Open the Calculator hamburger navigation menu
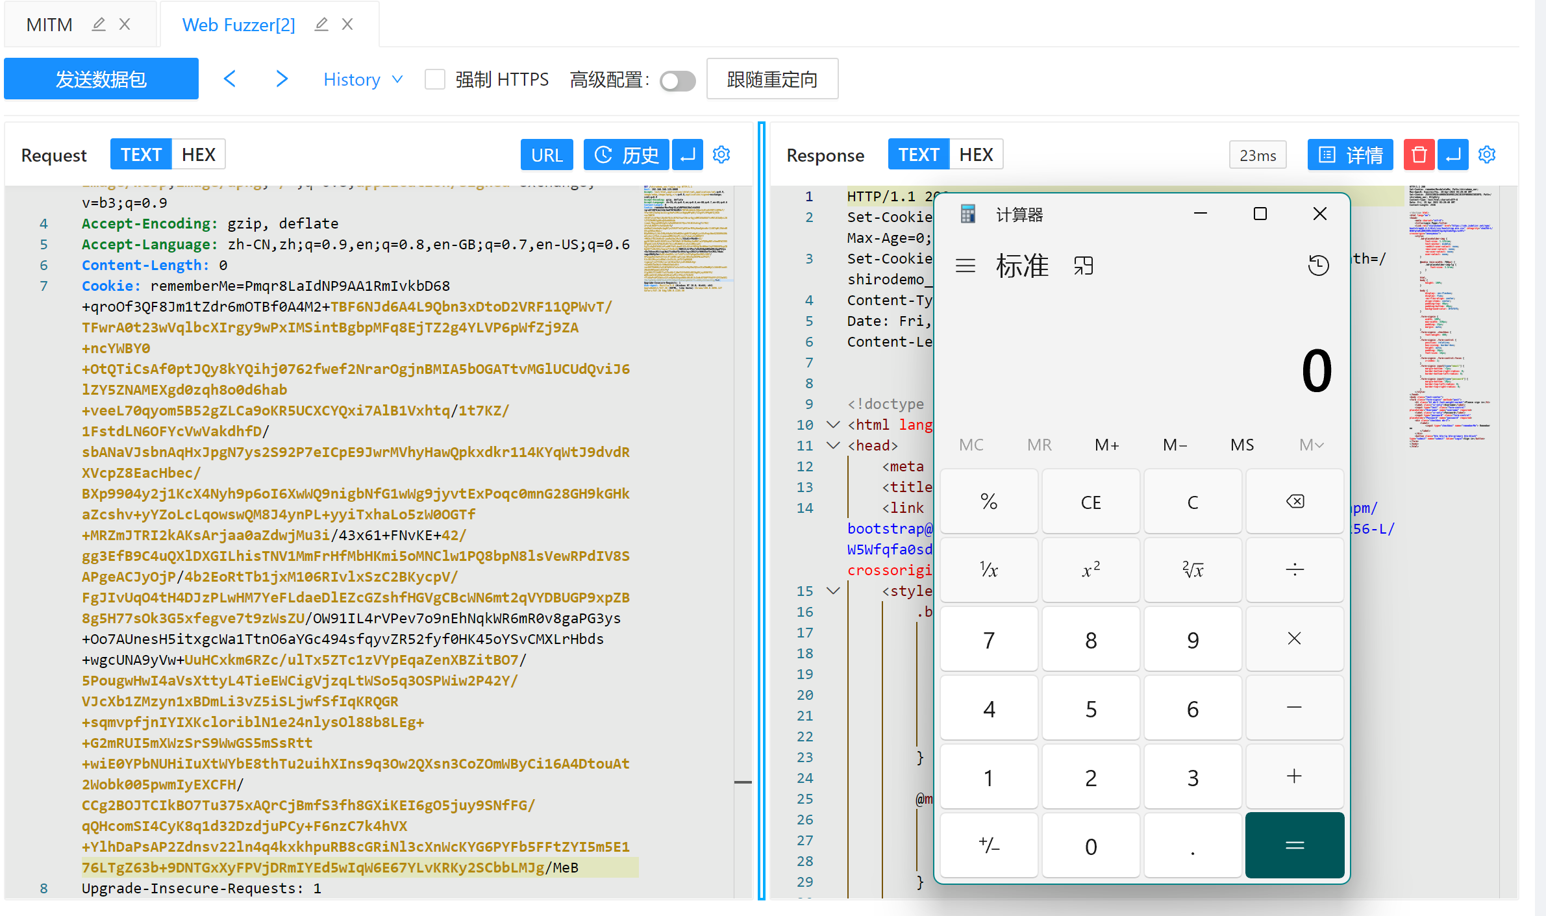The height and width of the screenshot is (916, 1546). 966,266
